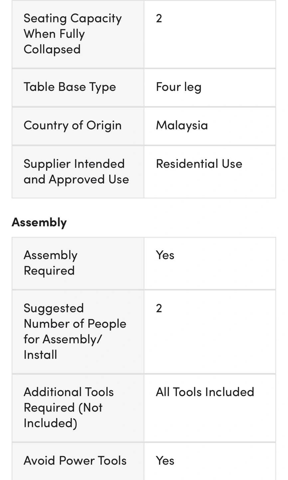Select the value 2 beside Seating Capacity
The width and height of the screenshot is (288, 480).
click(159, 18)
